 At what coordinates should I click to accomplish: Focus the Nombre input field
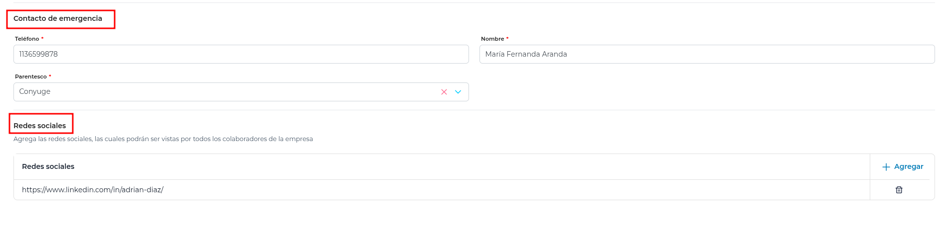pos(707,54)
